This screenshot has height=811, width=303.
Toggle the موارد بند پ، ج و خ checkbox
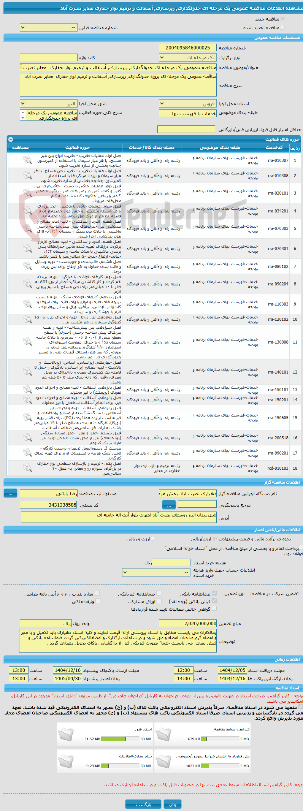[97, 593]
